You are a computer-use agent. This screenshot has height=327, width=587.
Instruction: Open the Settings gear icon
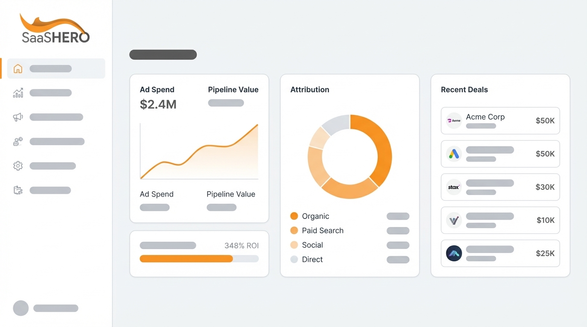pyautogui.click(x=18, y=166)
